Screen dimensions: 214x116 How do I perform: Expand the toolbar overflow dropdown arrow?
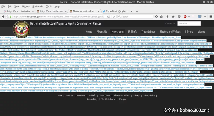pos(205,17)
